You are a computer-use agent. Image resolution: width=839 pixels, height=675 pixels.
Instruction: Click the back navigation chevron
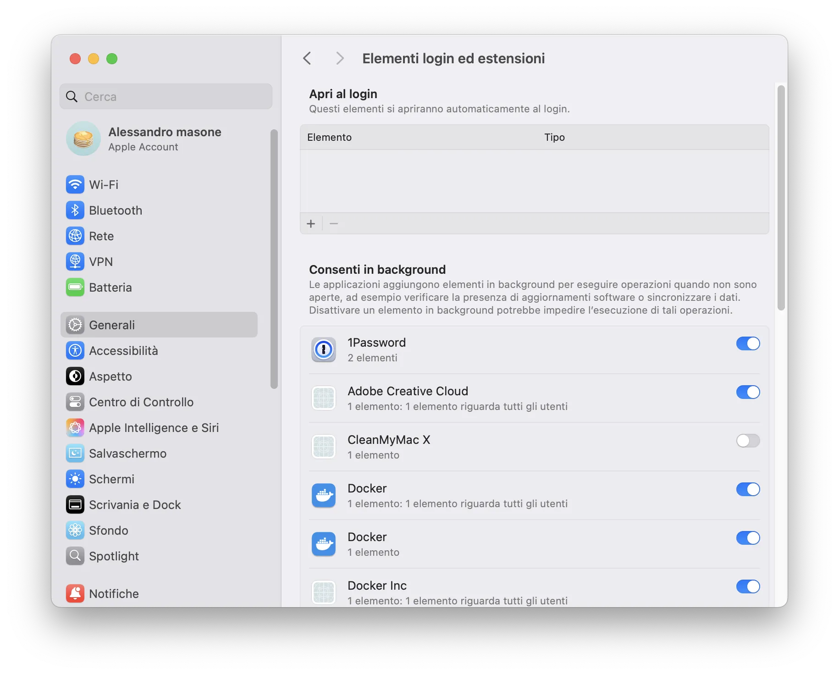(x=307, y=58)
